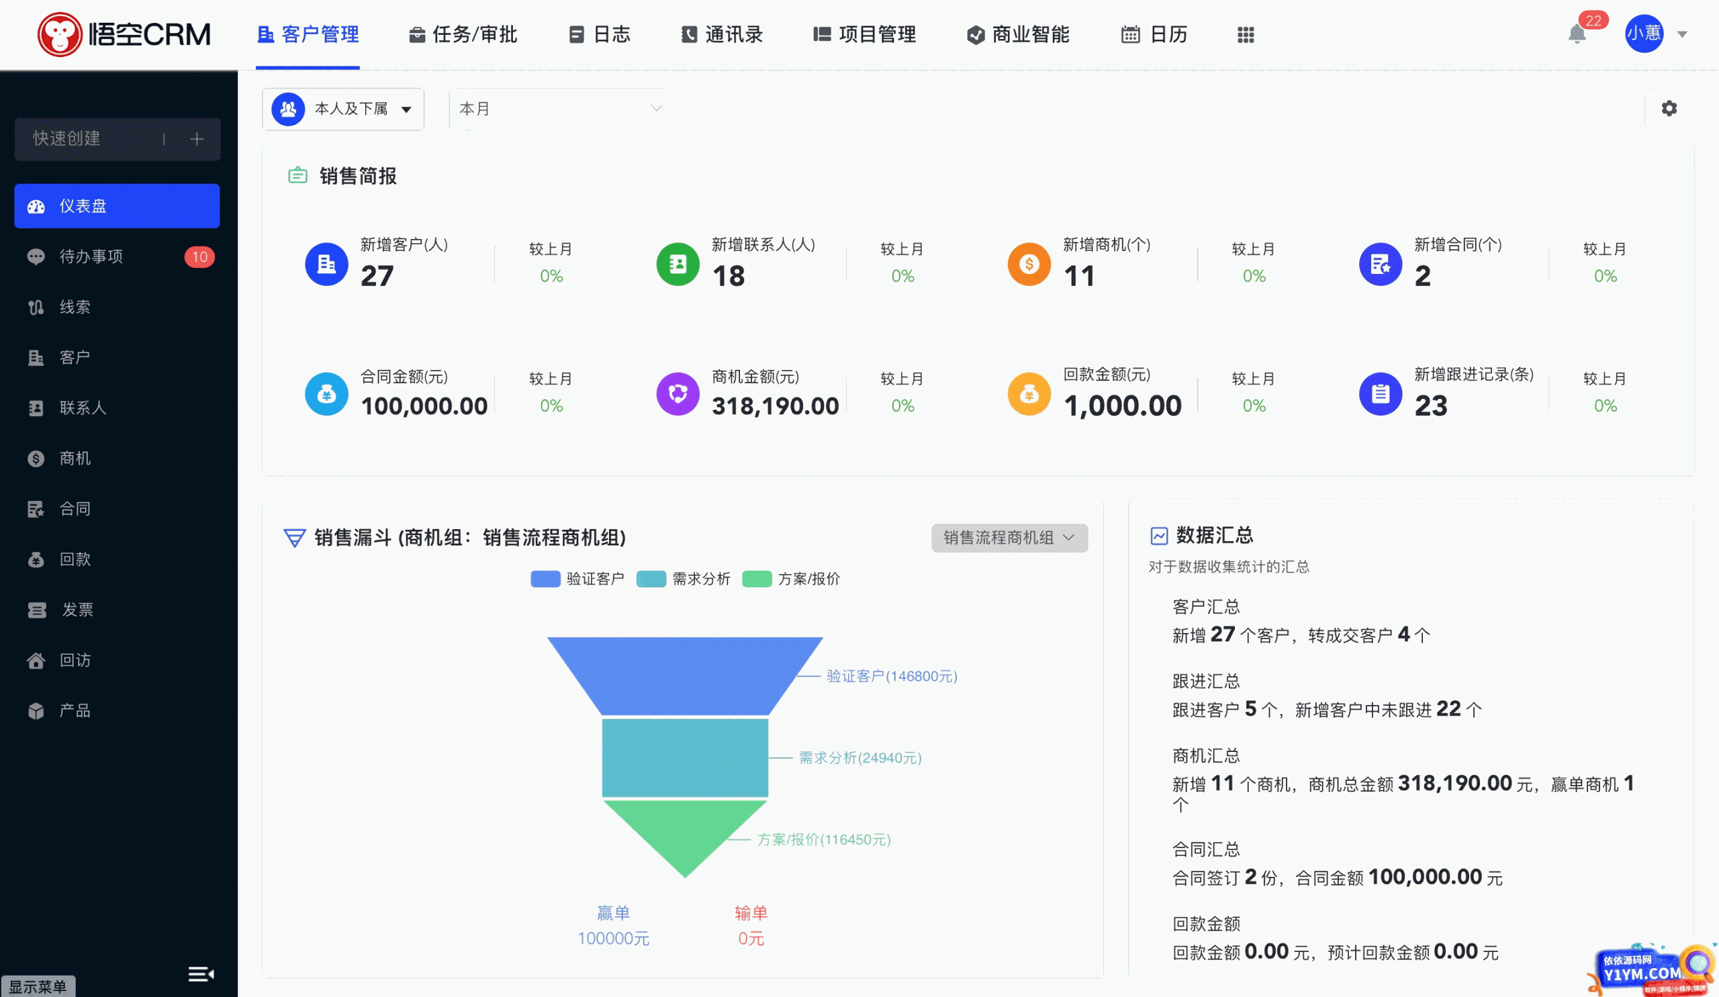Screen dimensions: 1719x997
Task: Open 待办事项 with badge 10
Action: (117, 256)
